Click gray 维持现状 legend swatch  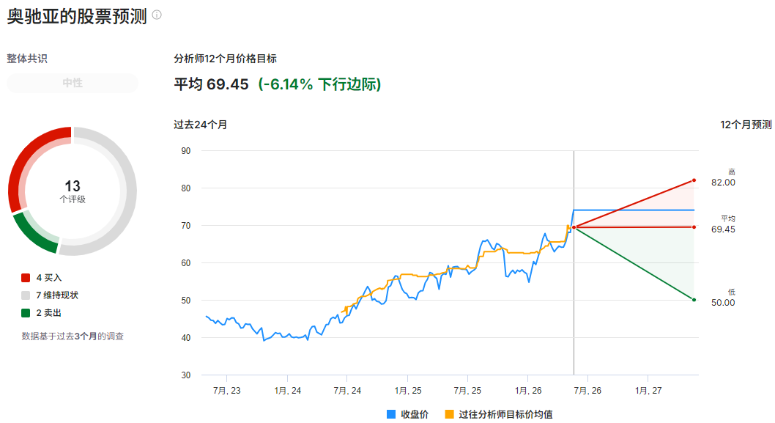26,295
